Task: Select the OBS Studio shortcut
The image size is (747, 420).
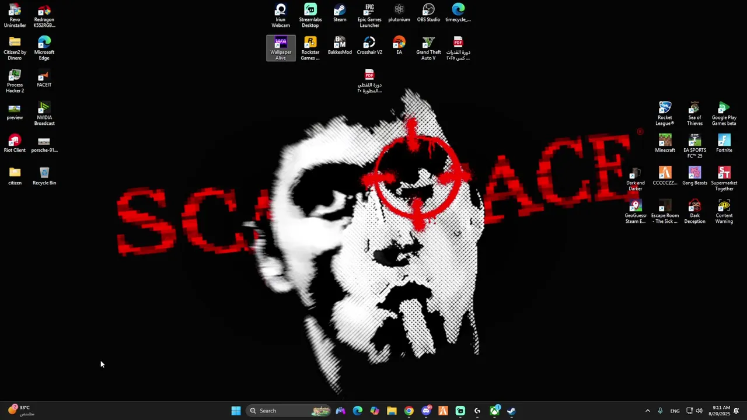Action: 428,13
